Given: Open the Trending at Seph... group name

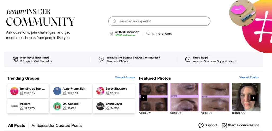Looking at the screenshot, I should [x=32, y=89].
